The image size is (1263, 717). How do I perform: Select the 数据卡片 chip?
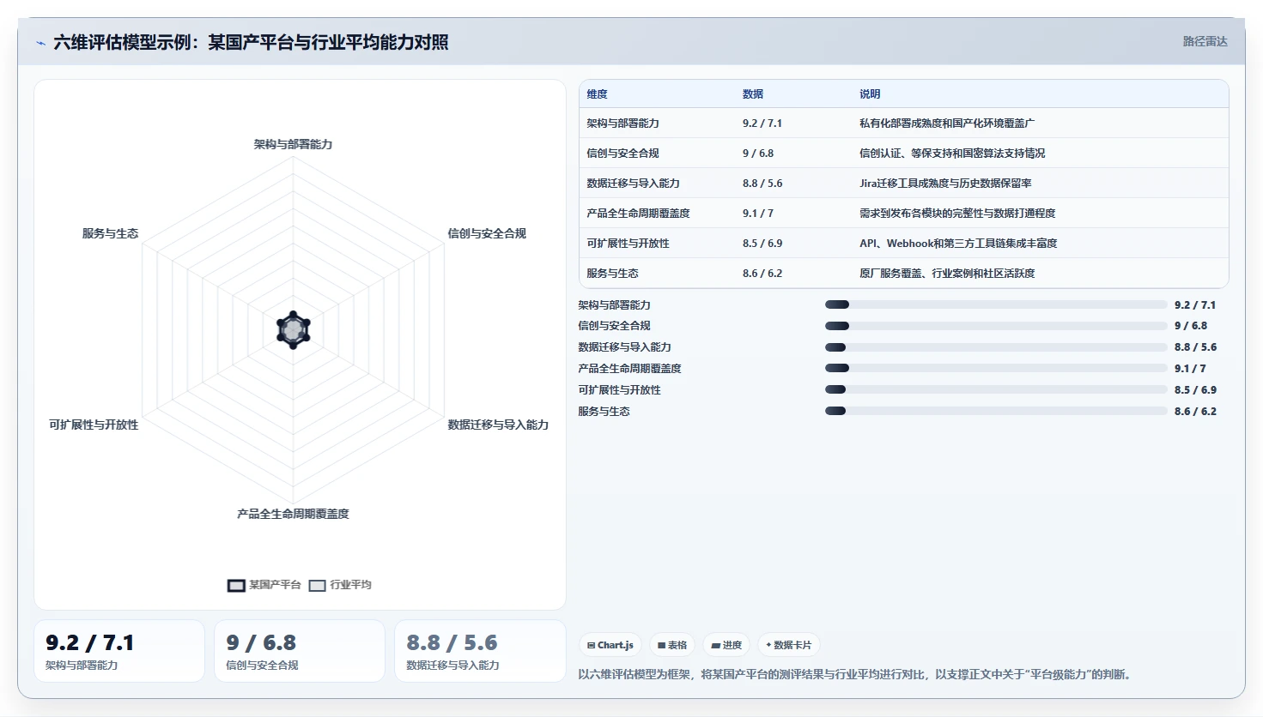789,645
